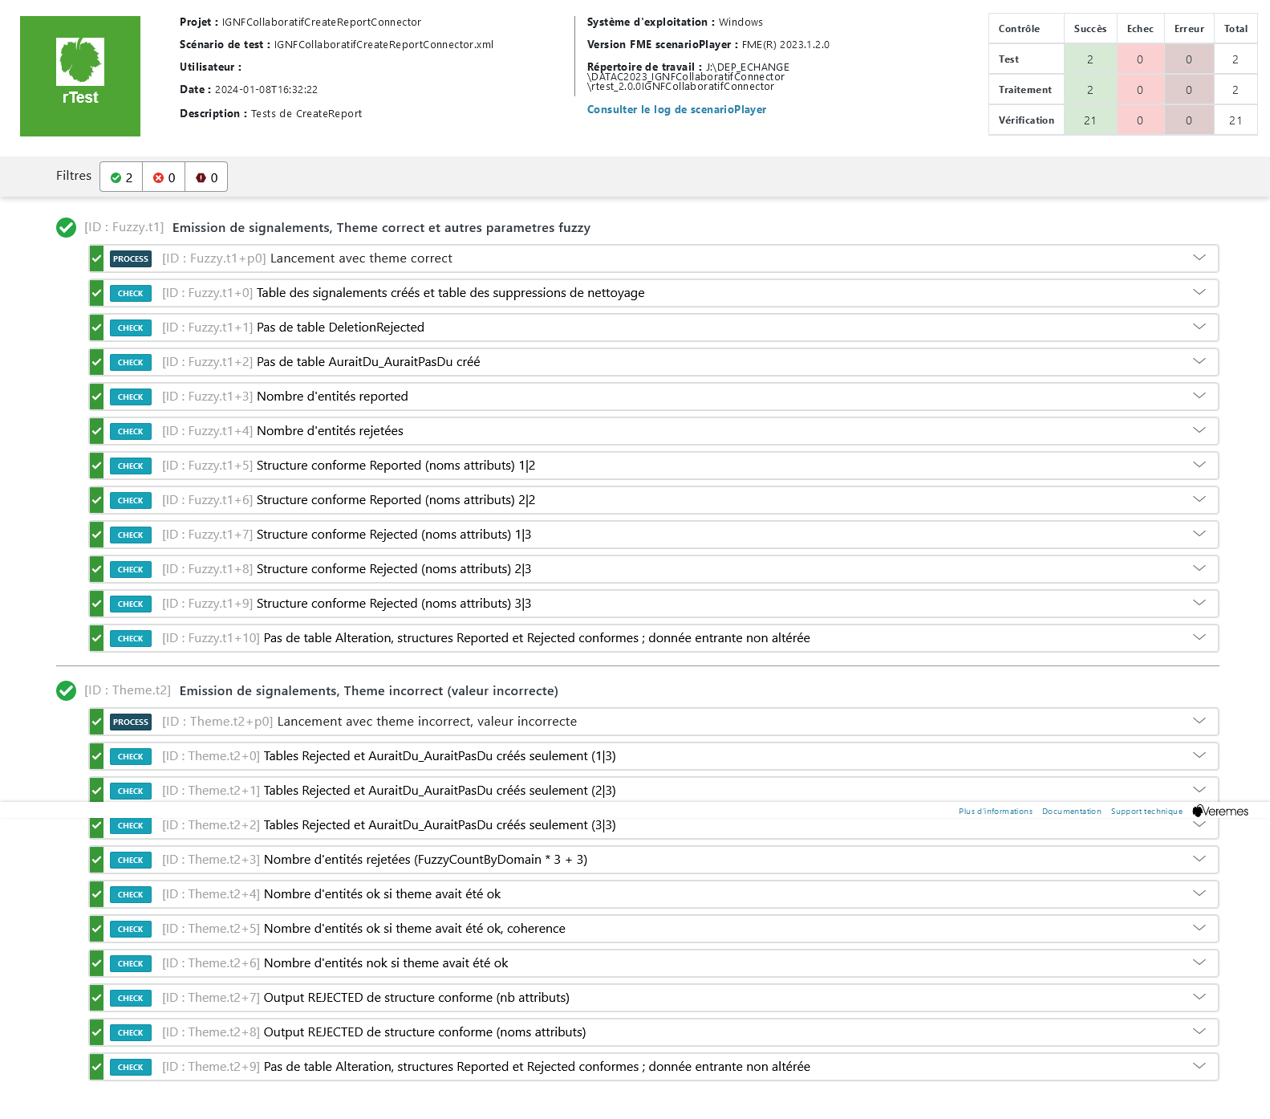This screenshot has width=1270, height=1119.
Task: Click CHECK badge on Fuzzy.t1+4 row
Action: pos(131,431)
